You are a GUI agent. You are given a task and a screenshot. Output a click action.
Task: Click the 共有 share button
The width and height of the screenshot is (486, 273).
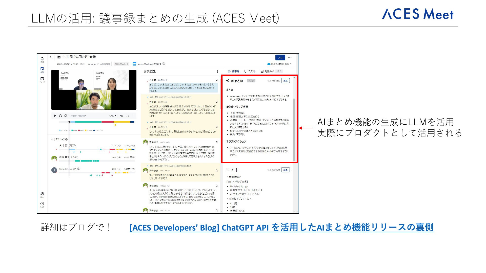[280, 57]
